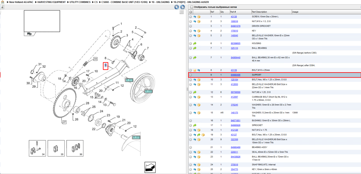
Task: Click the box icon for KEY row 4
Action: [x=199, y=31]
